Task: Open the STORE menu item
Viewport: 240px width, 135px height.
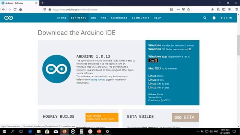Action: pyautogui.click(x=62, y=18)
